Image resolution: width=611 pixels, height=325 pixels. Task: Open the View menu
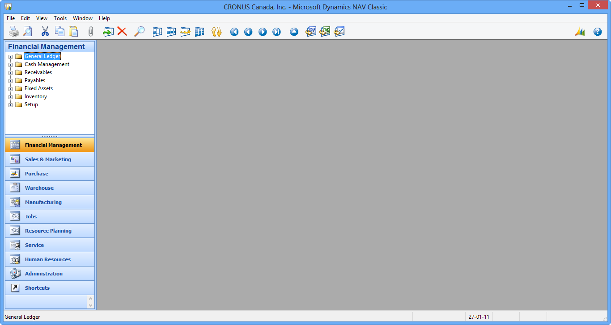click(x=42, y=18)
